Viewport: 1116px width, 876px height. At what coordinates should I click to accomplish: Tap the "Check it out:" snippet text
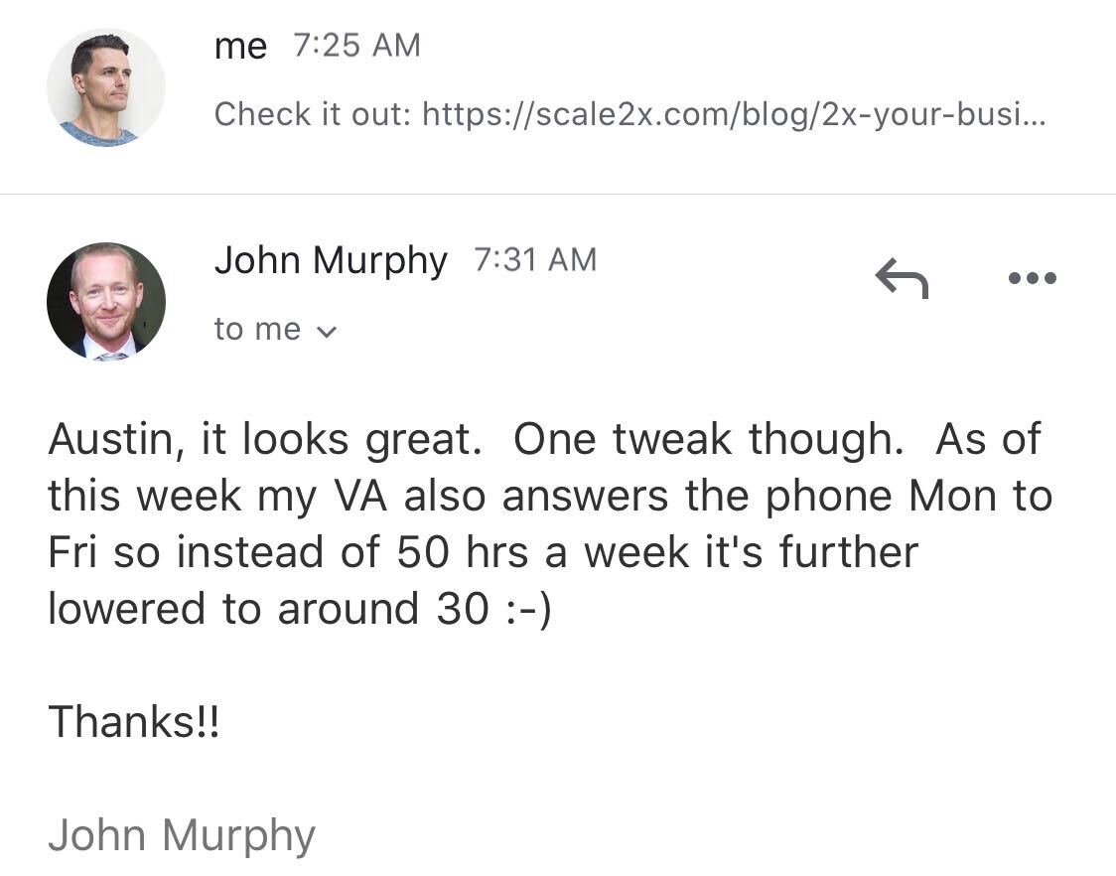pos(313,114)
